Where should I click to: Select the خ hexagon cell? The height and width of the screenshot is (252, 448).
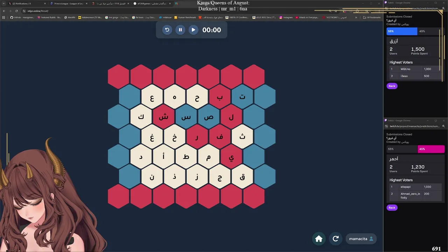(175, 136)
